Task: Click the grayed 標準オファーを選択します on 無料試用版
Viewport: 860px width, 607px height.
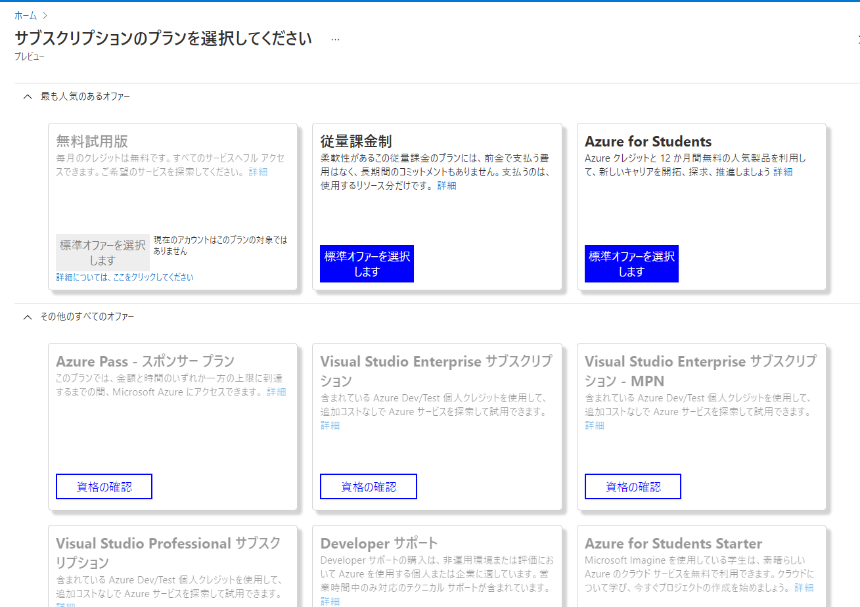Action: tap(102, 252)
